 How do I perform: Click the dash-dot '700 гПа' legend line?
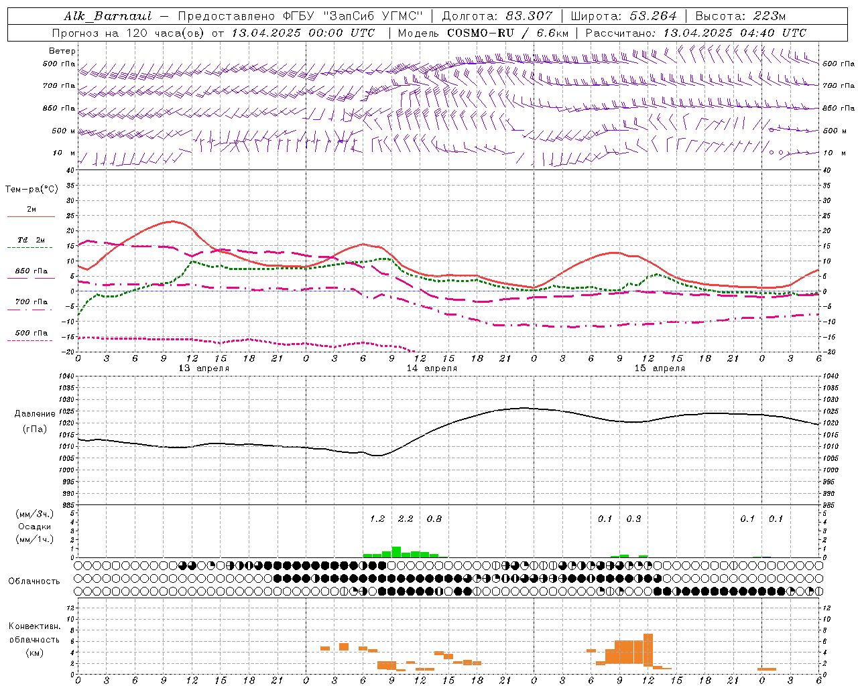coord(31,310)
